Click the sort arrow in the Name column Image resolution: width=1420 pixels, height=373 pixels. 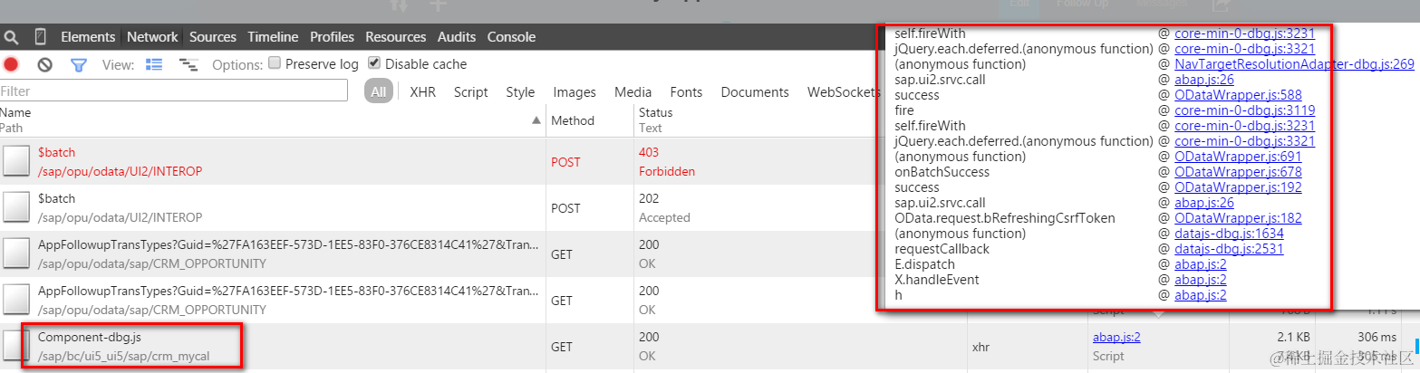(536, 120)
